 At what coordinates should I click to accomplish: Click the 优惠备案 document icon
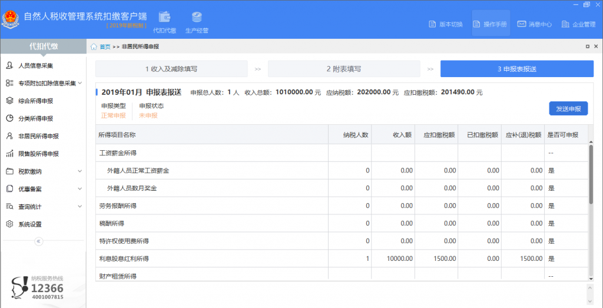[9, 189]
